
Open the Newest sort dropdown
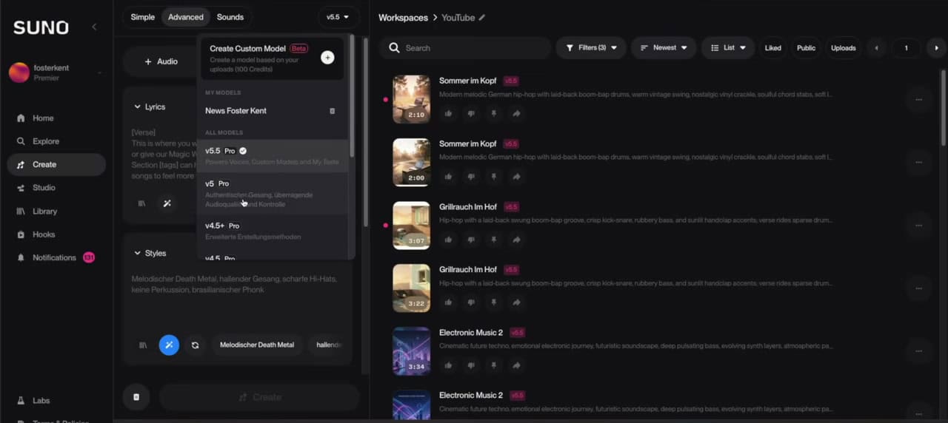point(664,48)
